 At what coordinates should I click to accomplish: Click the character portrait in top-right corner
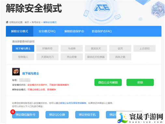coord(158,10)
